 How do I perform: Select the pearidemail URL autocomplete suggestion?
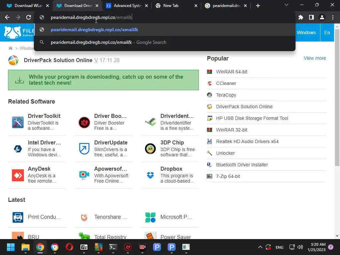pos(165,30)
